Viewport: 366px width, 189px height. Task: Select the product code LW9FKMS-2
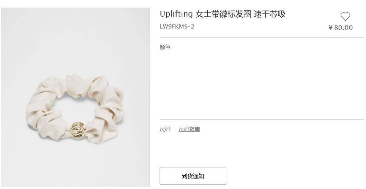[x=177, y=26]
